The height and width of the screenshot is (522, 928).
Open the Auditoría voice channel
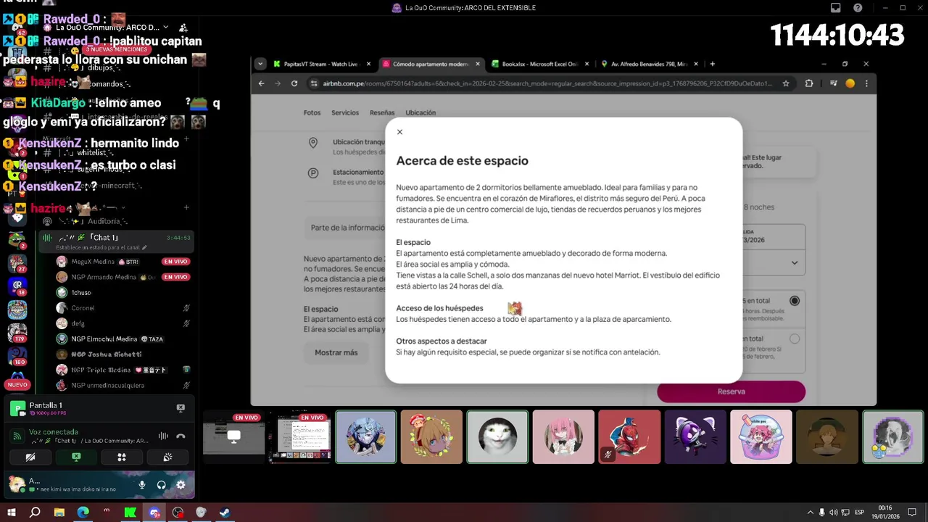coord(107,221)
